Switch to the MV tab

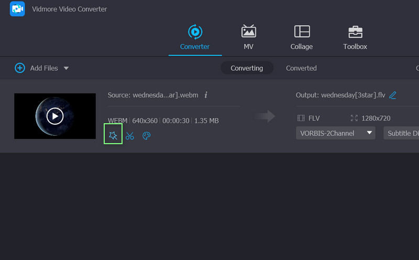point(248,37)
